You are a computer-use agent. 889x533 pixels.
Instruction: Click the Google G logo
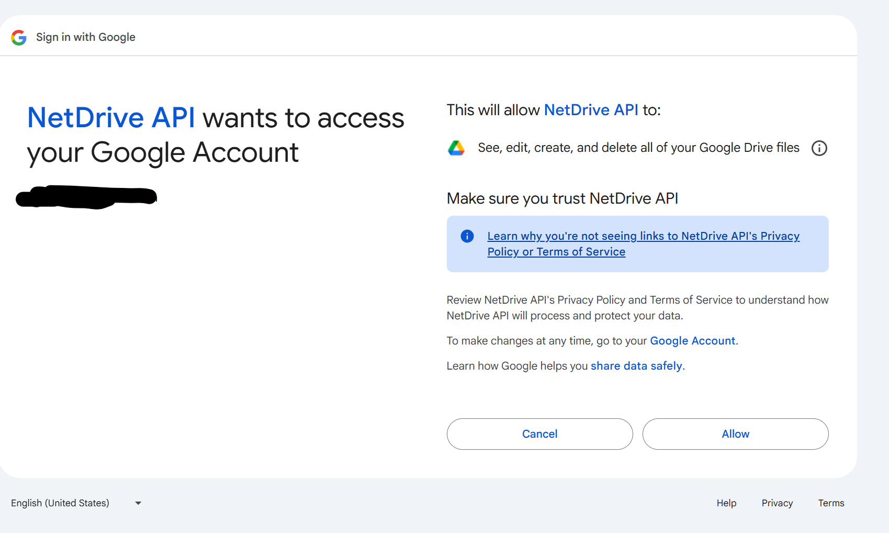coord(19,37)
